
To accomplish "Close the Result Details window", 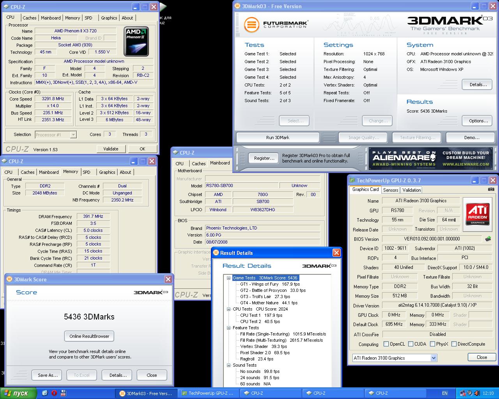I will click(x=336, y=253).
